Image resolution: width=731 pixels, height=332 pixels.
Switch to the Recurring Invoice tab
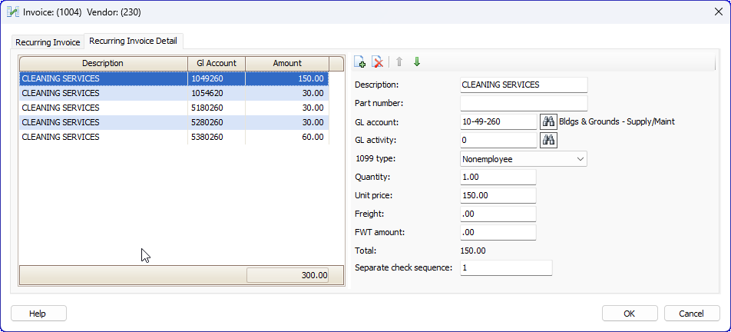(48, 42)
